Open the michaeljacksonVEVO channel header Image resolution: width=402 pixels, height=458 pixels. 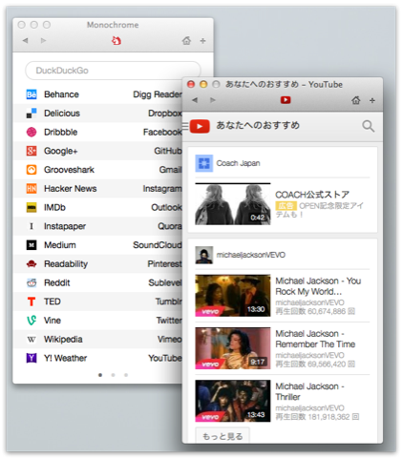(251, 255)
